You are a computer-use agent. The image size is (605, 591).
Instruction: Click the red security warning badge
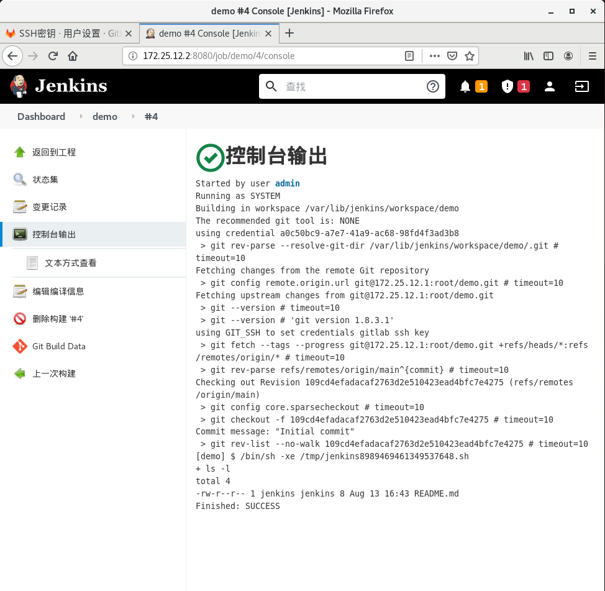(524, 86)
